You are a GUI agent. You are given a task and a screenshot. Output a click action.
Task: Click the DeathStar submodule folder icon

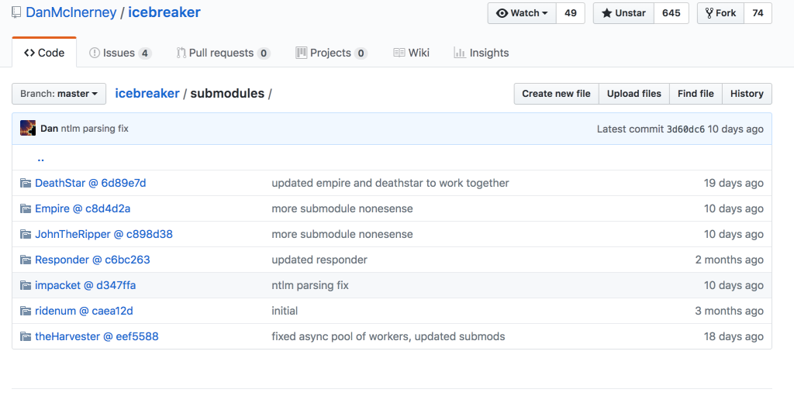[x=26, y=184]
